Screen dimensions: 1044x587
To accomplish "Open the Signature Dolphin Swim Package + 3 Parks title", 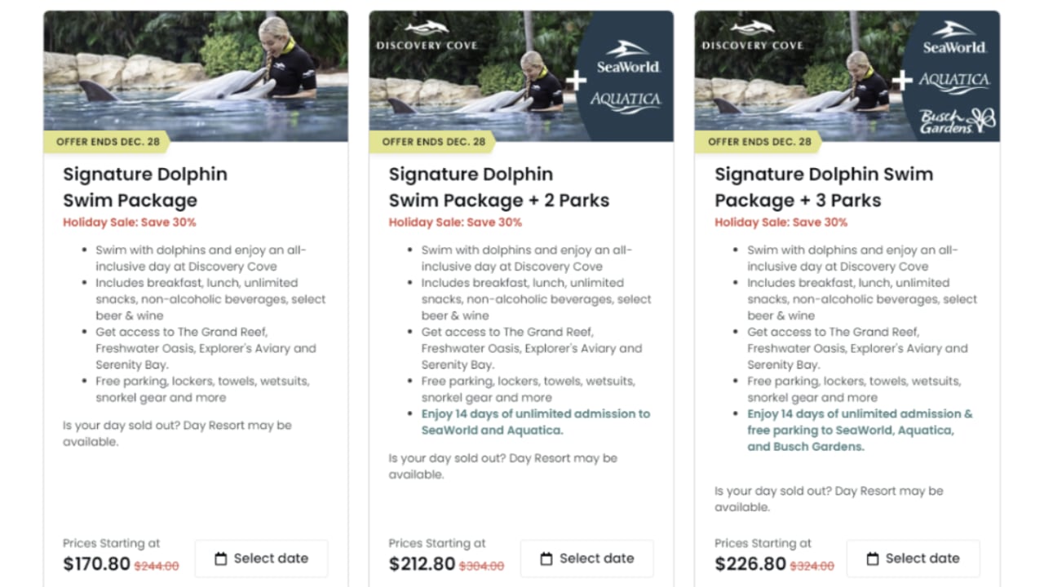I will pos(824,187).
